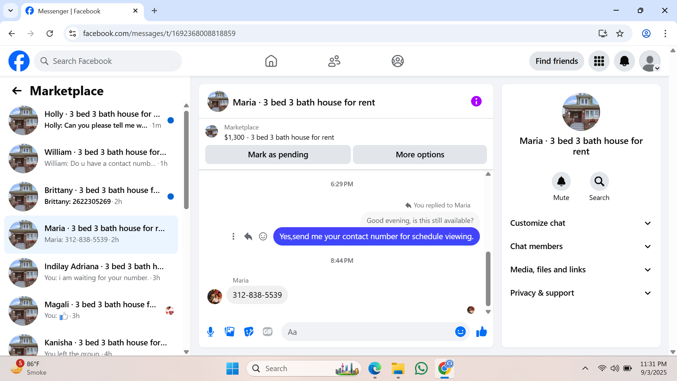The width and height of the screenshot is (677, 381).
Task: Expand Media, files and links section
Action: (581, 270)
